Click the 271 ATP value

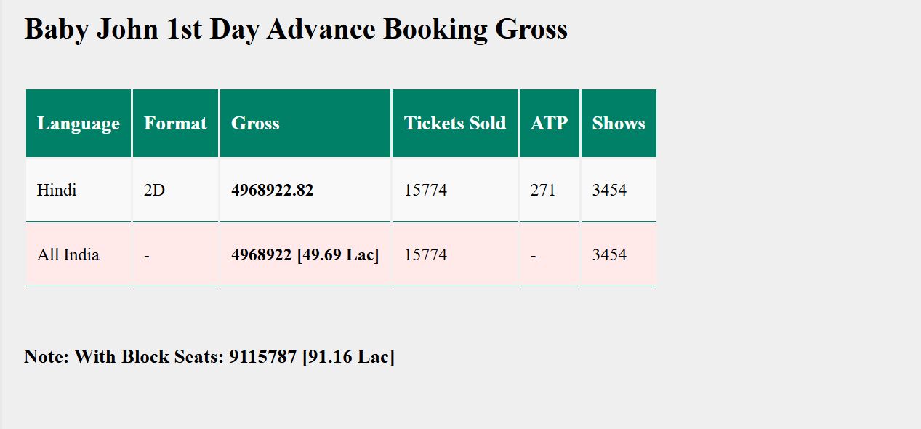[x=543, y=191]
